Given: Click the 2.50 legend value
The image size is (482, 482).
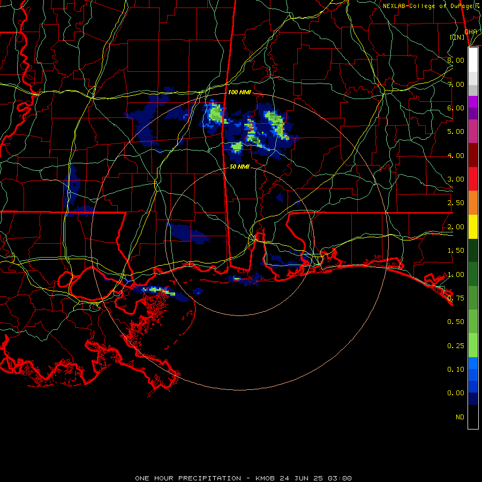Looking at the screenshot, I should (456, 203).
